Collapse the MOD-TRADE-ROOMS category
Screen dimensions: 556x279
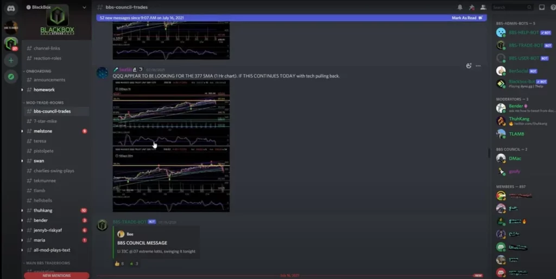point(43,102)
